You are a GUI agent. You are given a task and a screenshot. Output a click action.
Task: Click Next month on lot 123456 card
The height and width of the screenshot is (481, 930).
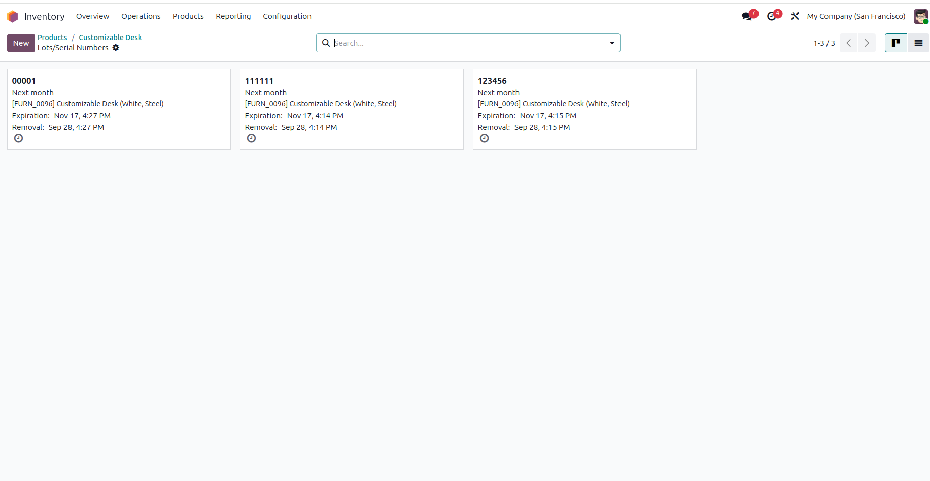pyautogui.click(x=499, y=93)
